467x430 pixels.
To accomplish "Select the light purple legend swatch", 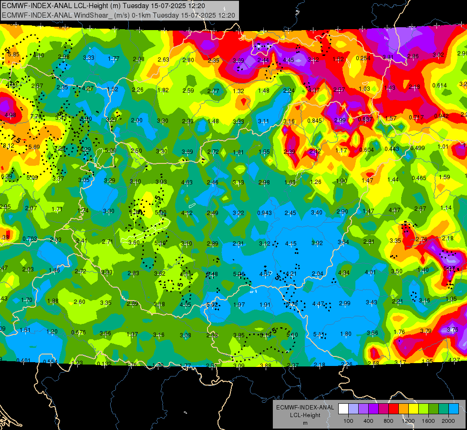I will click(363, 409).
